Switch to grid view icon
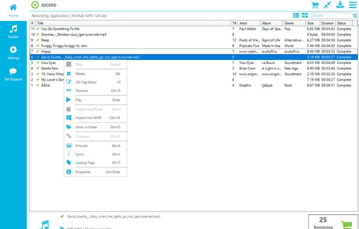Viewport: 359px width, 229px height. click(305, 15)
